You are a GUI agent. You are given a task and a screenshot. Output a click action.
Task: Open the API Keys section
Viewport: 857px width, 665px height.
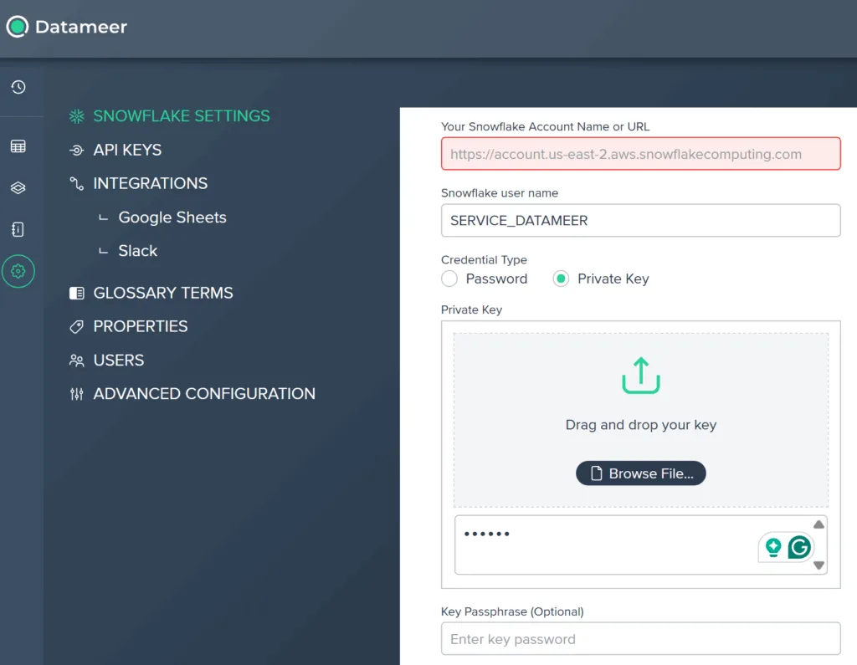point(127,150)
